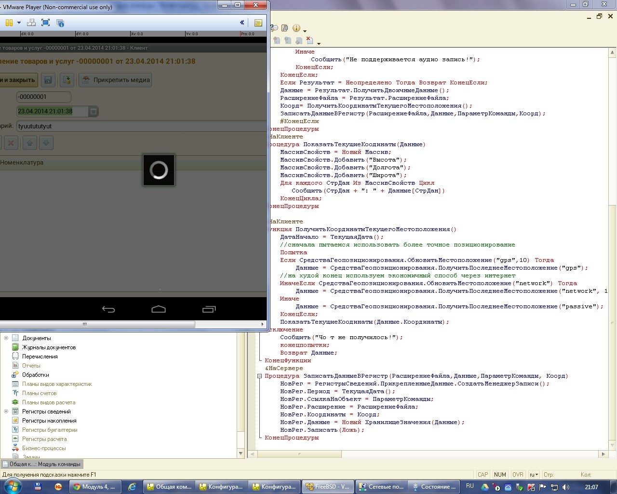Open the calendar picker beside date field
617x494 pixels.
point(94,111)
